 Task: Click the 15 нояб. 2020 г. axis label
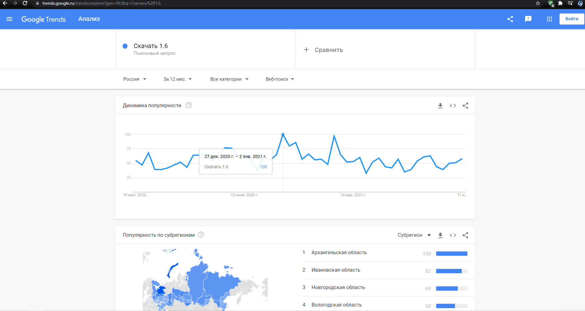(244, 195)
